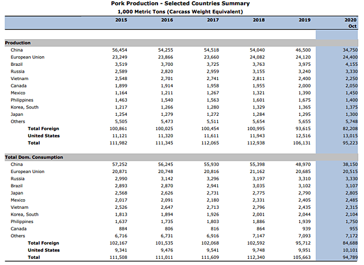Click Russia production value 3,155

tap(259, 71)
